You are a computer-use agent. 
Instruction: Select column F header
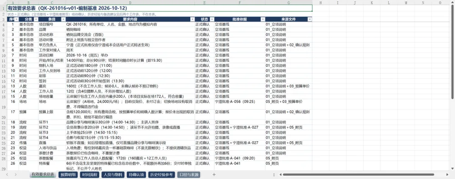coord(240,3)
